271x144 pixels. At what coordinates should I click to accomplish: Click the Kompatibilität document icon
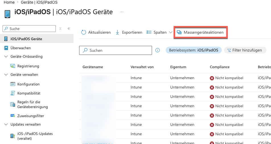tap(13, 93)
